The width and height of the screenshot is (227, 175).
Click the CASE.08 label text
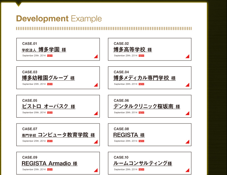(121, 129)
